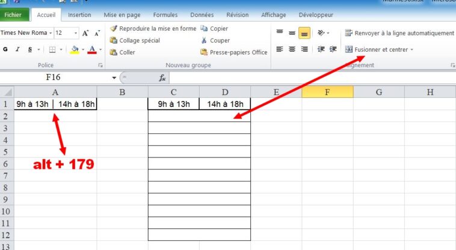Switch to the Insertion tab

coord(80,14)
